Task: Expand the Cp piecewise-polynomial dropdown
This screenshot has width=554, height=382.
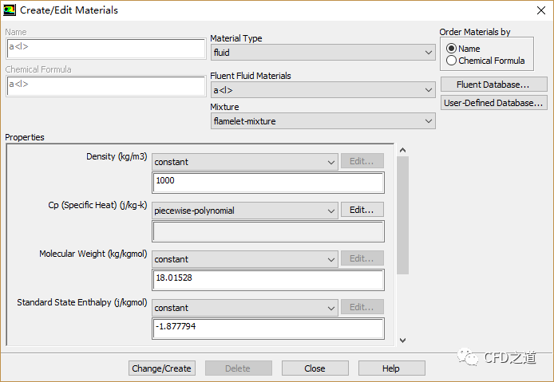Action: coord(244,211)
